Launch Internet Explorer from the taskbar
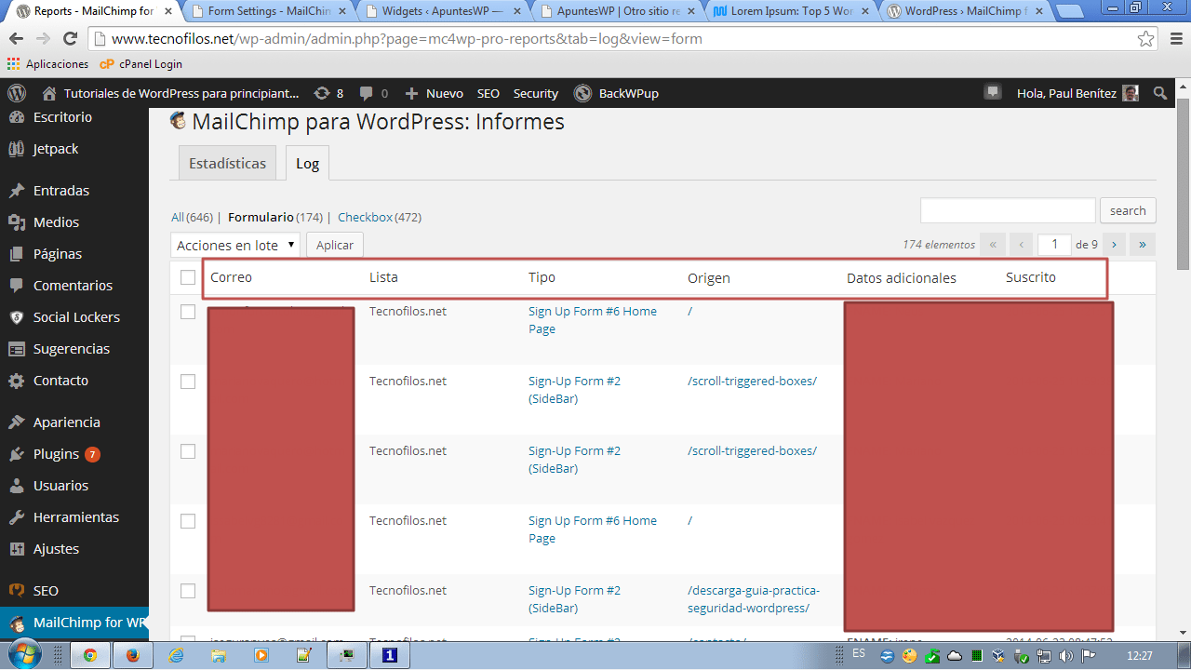This screenshot has width=1191, height=670. [x=177, y=655]
